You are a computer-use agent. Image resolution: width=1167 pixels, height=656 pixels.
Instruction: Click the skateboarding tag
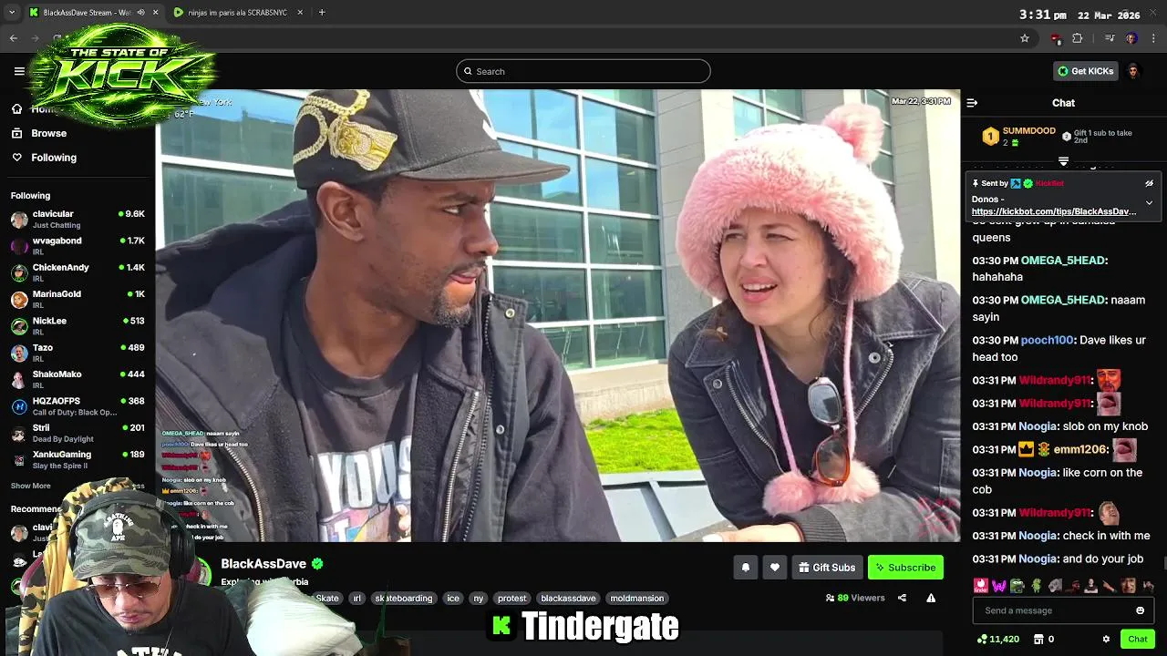coord(403,599)
